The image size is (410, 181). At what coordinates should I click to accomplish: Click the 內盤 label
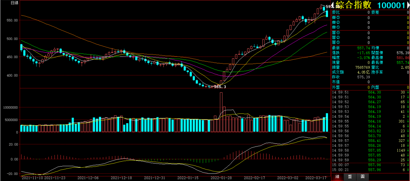pyautogui.click(x=375, y=88)
